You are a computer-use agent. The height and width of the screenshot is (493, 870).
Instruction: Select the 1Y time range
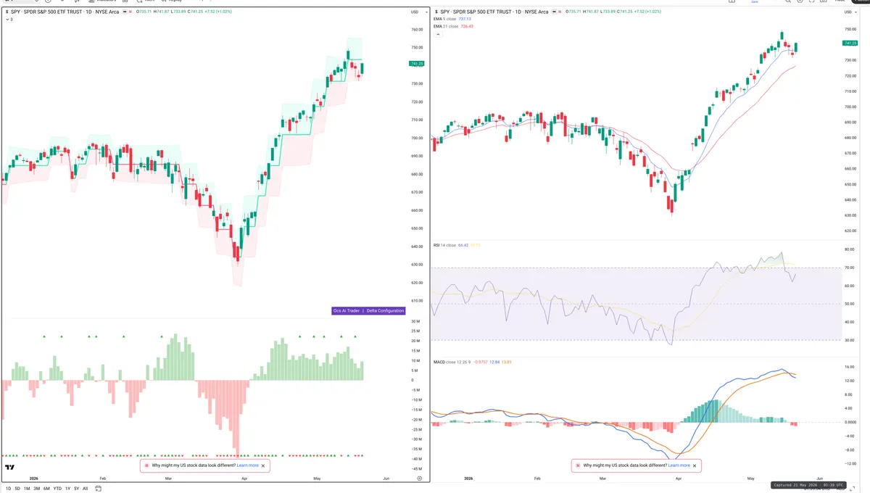coord(67,489)
